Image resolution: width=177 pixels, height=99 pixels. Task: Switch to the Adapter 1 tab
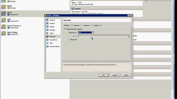pos(67,25)
